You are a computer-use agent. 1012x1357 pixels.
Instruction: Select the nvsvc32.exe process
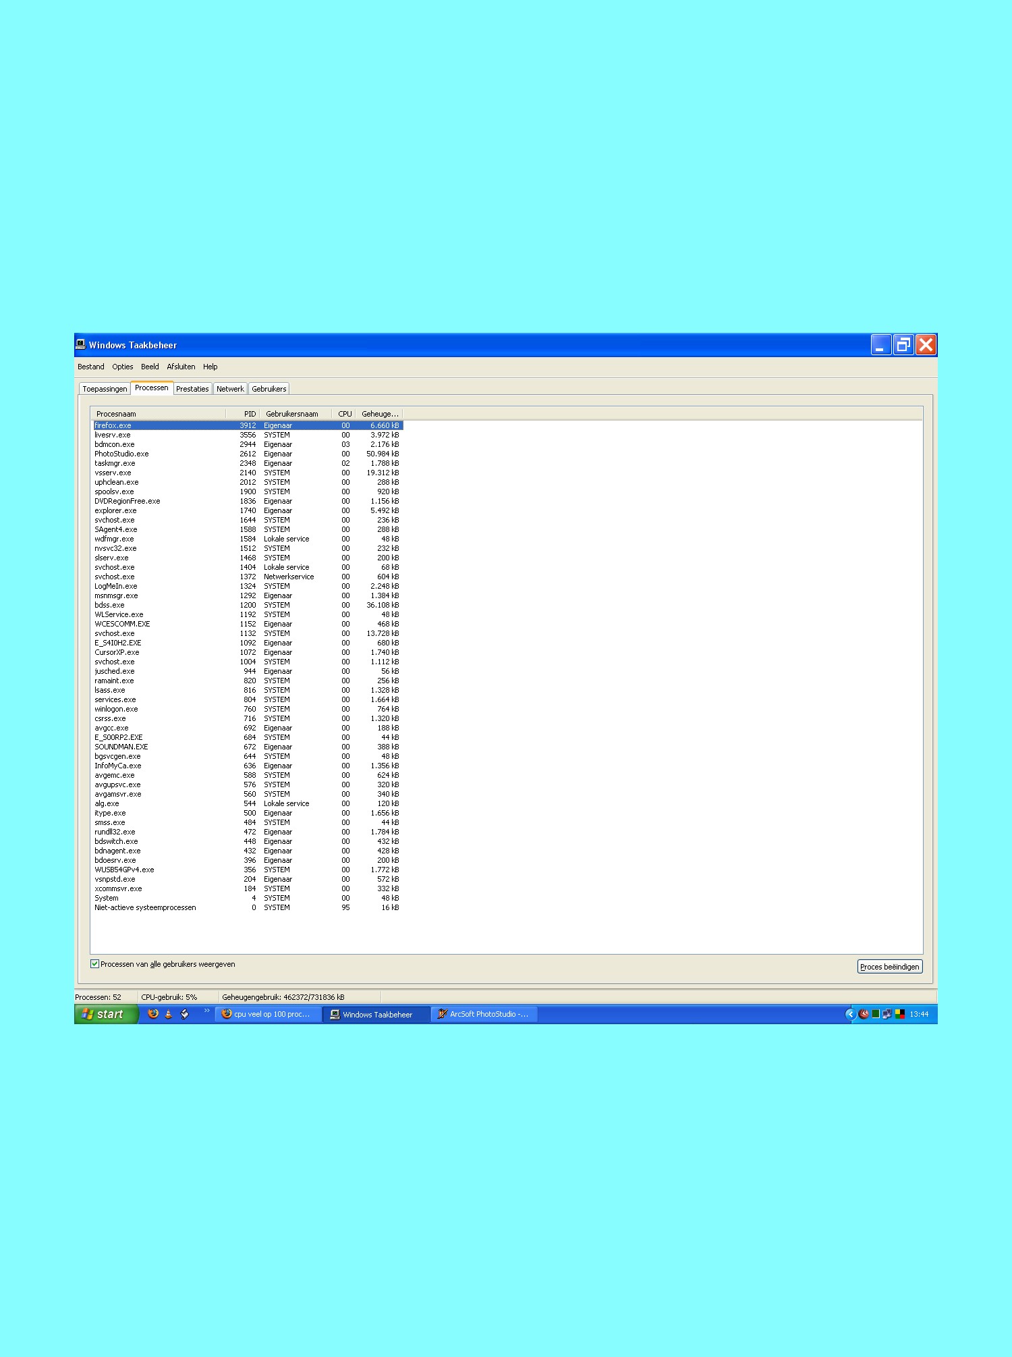tap(248, 548)
